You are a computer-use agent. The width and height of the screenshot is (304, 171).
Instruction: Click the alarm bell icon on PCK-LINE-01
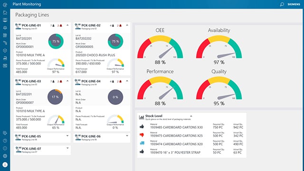point(61,26)
